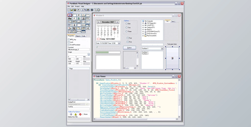Open the Help menu
Image resolution: width=251 pixels, height=127 pixels.
pos(82,6)
